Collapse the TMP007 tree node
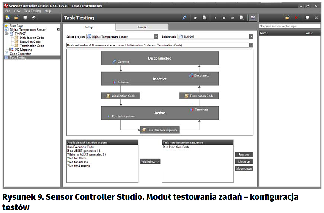Viewport: 324px width, 213px height. pyautogui.click(x=7, y=34)
